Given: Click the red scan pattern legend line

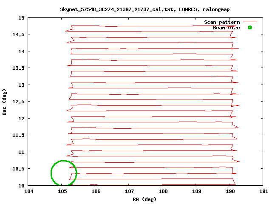Looking at the screenshot, I should point(250,22).
